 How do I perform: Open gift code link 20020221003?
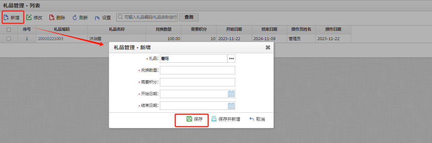click(x=50, y=39)
